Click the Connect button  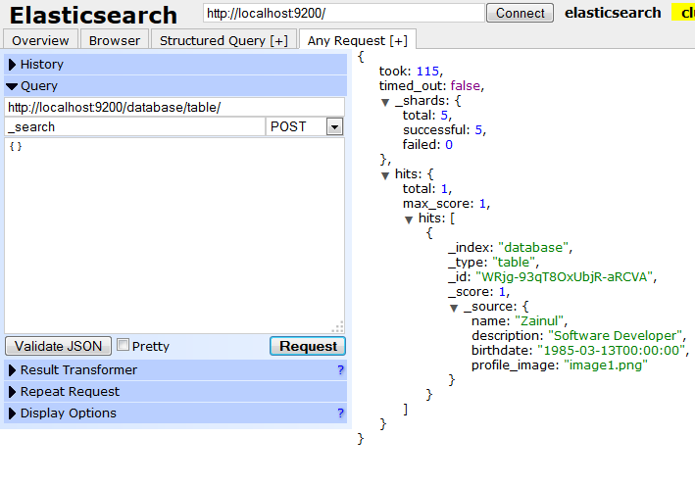point(520,13)
